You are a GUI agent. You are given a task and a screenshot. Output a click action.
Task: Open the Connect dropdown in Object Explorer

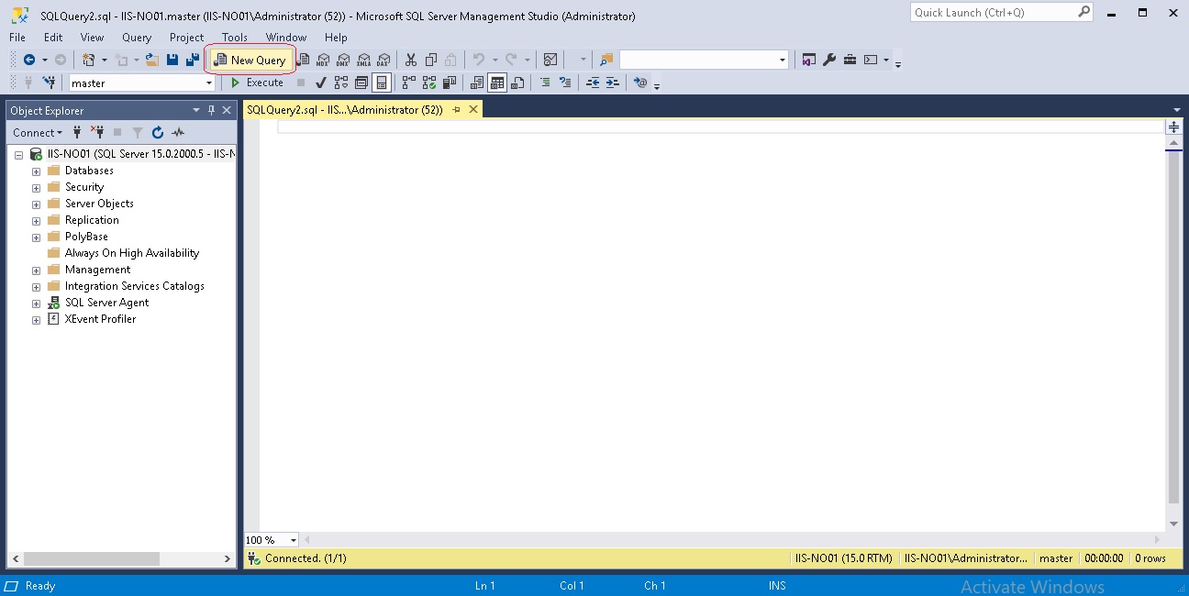(38, 132)
